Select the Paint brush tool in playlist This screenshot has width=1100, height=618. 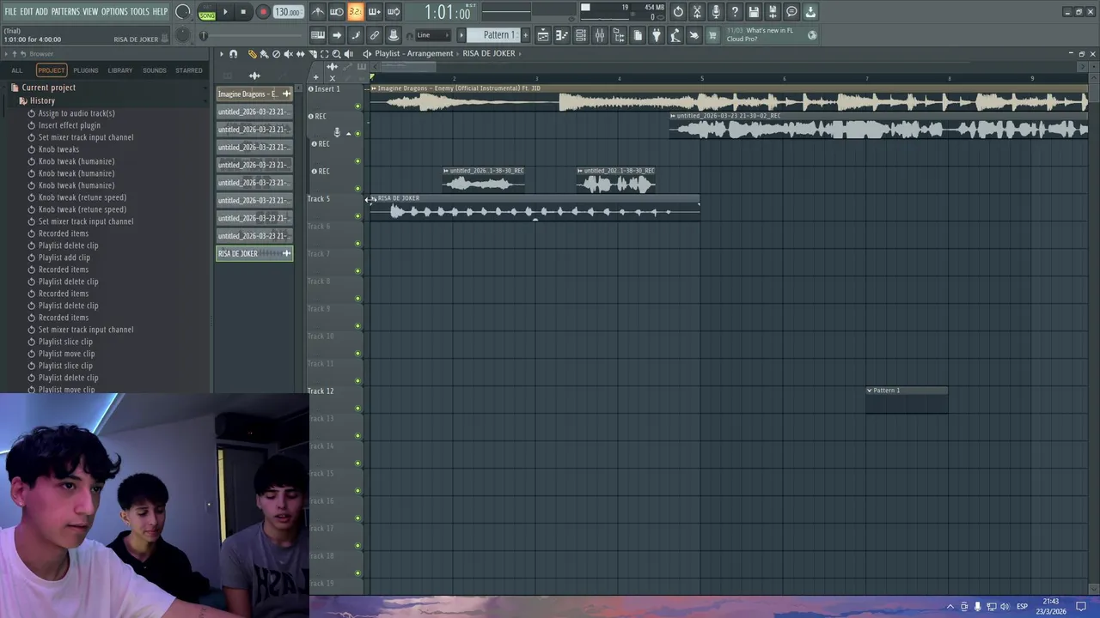click(264, 54)
